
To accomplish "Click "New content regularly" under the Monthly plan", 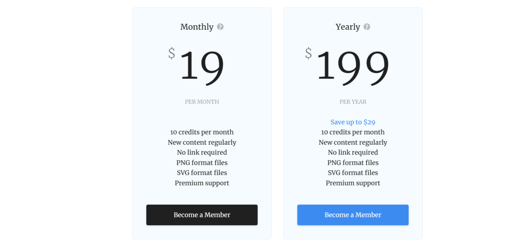I will [202, 142].
